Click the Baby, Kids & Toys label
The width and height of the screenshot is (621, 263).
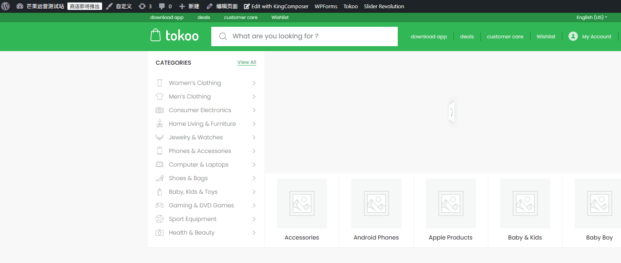[193, 192]
